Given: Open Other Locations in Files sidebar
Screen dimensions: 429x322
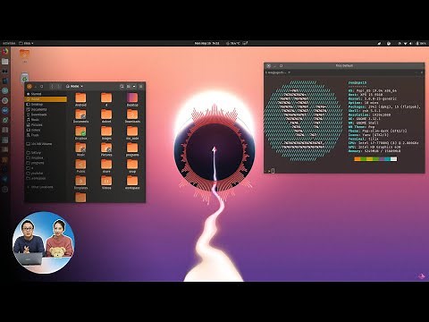Looking at the screenshot, I should [46, 187].
